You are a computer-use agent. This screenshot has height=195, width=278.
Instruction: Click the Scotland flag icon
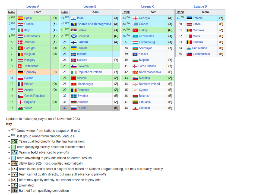coord(74,36)
